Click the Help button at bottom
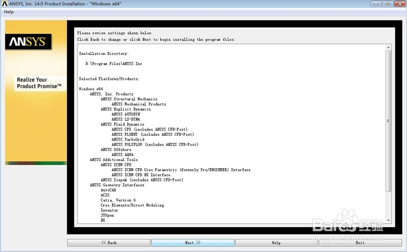 point(276,243)
